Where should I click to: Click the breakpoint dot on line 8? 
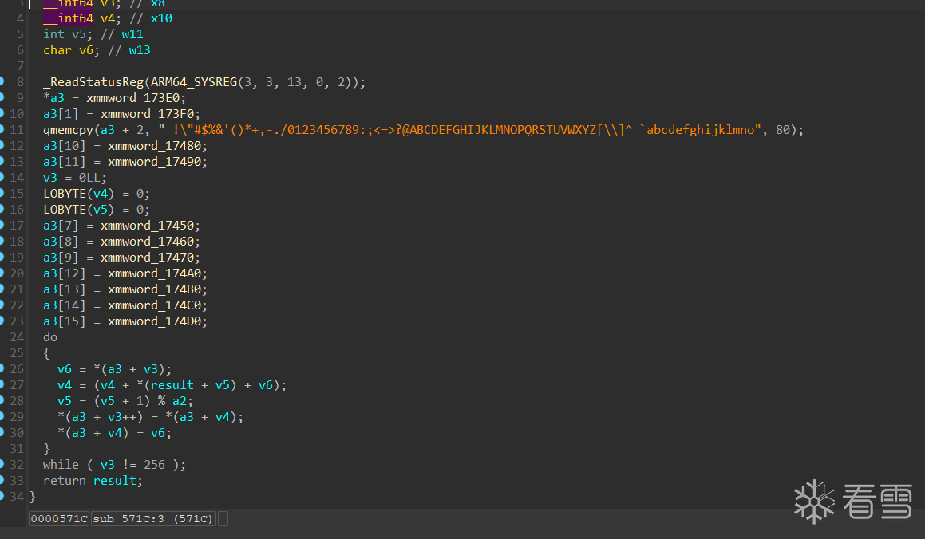pyautogui.click(x=2, y=81)
